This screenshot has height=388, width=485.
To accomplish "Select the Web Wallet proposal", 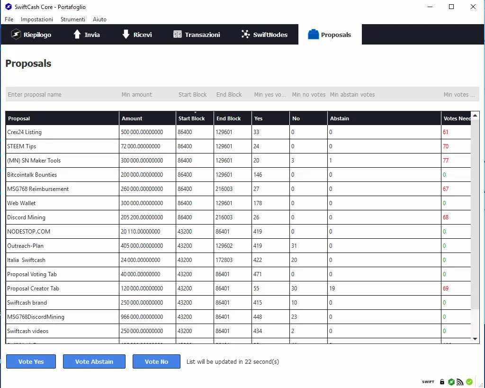I will [x=238, y=203].
